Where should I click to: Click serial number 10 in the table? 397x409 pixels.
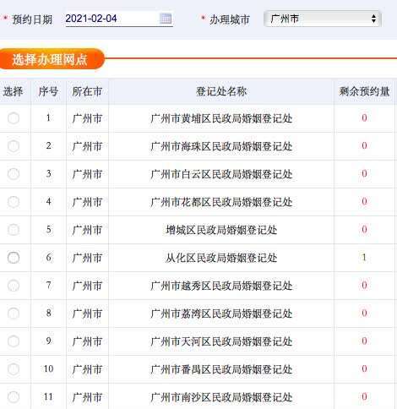(48, 369)
